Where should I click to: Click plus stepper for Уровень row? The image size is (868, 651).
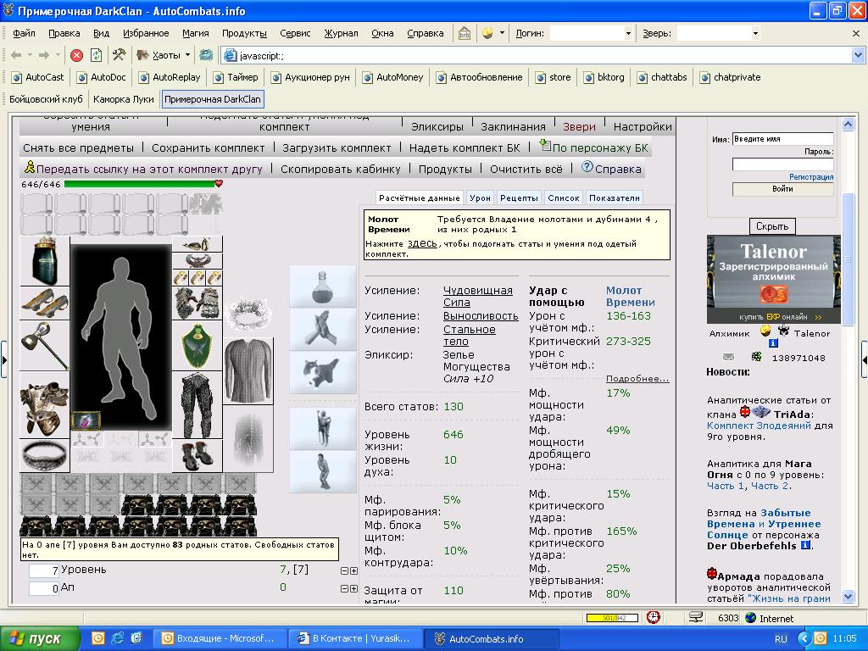(353, 570)
